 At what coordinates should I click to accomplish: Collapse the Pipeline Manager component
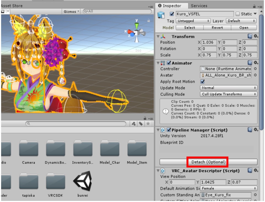click(x=158, y=130)
